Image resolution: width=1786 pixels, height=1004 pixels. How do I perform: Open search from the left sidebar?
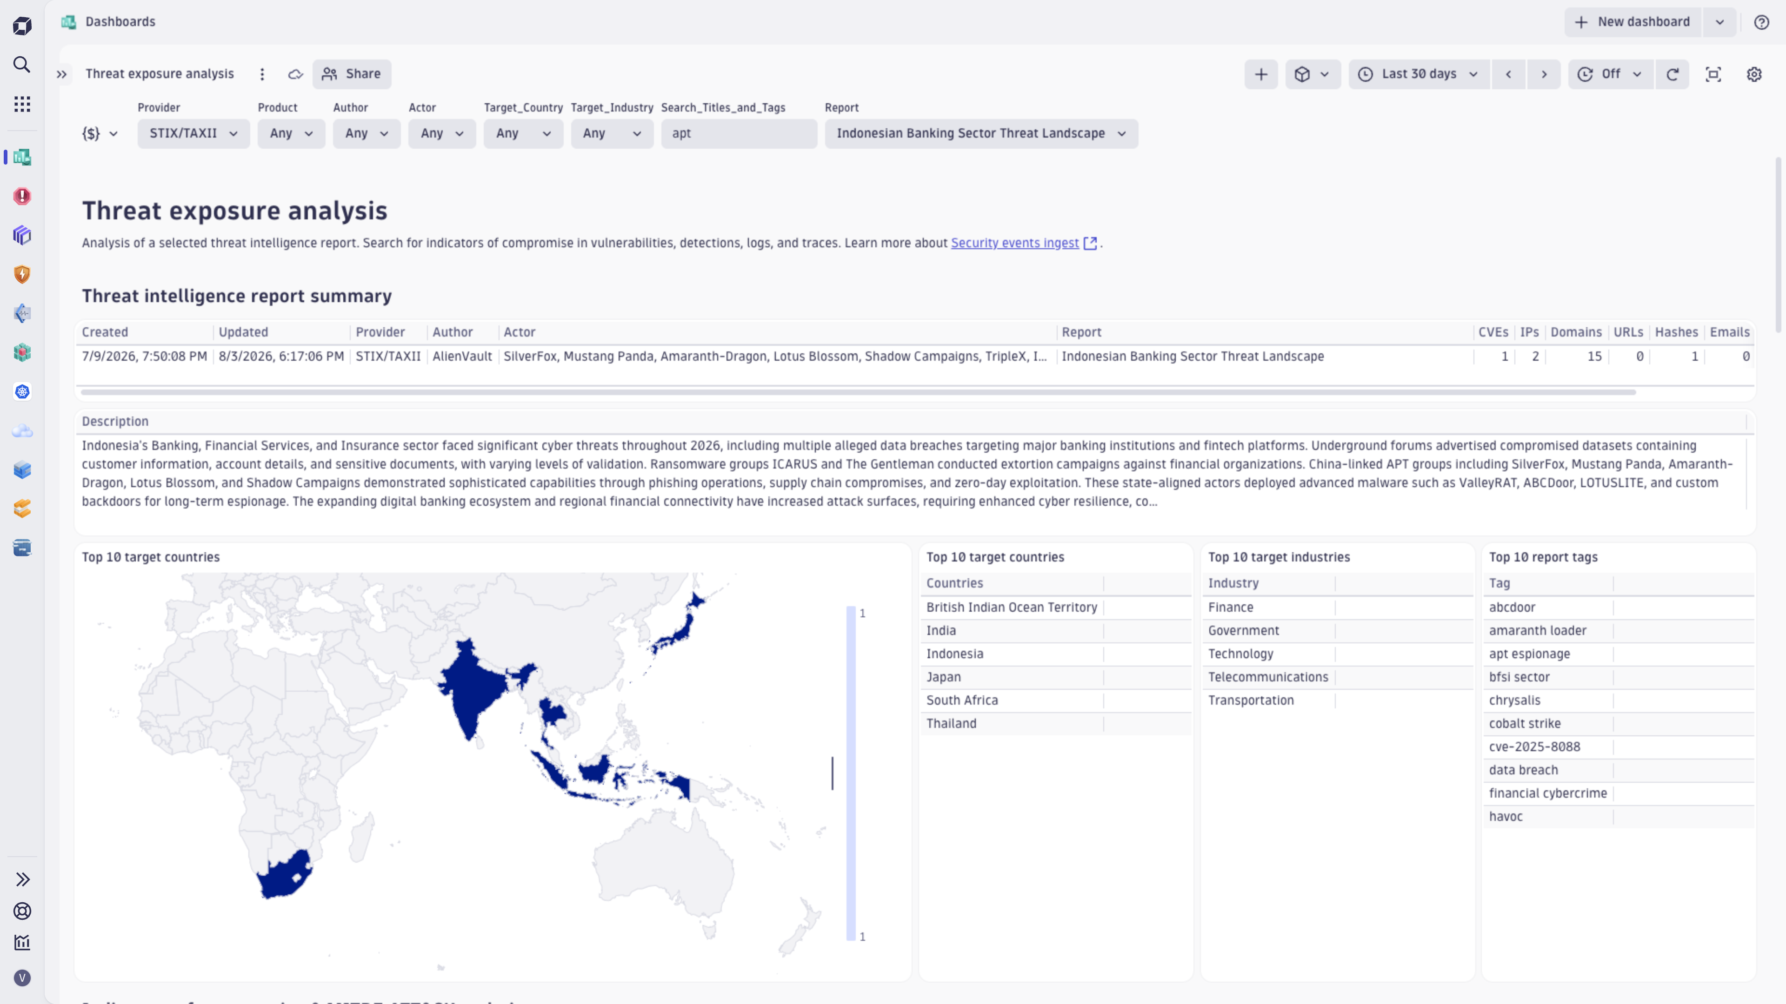(x=22, y=65)
